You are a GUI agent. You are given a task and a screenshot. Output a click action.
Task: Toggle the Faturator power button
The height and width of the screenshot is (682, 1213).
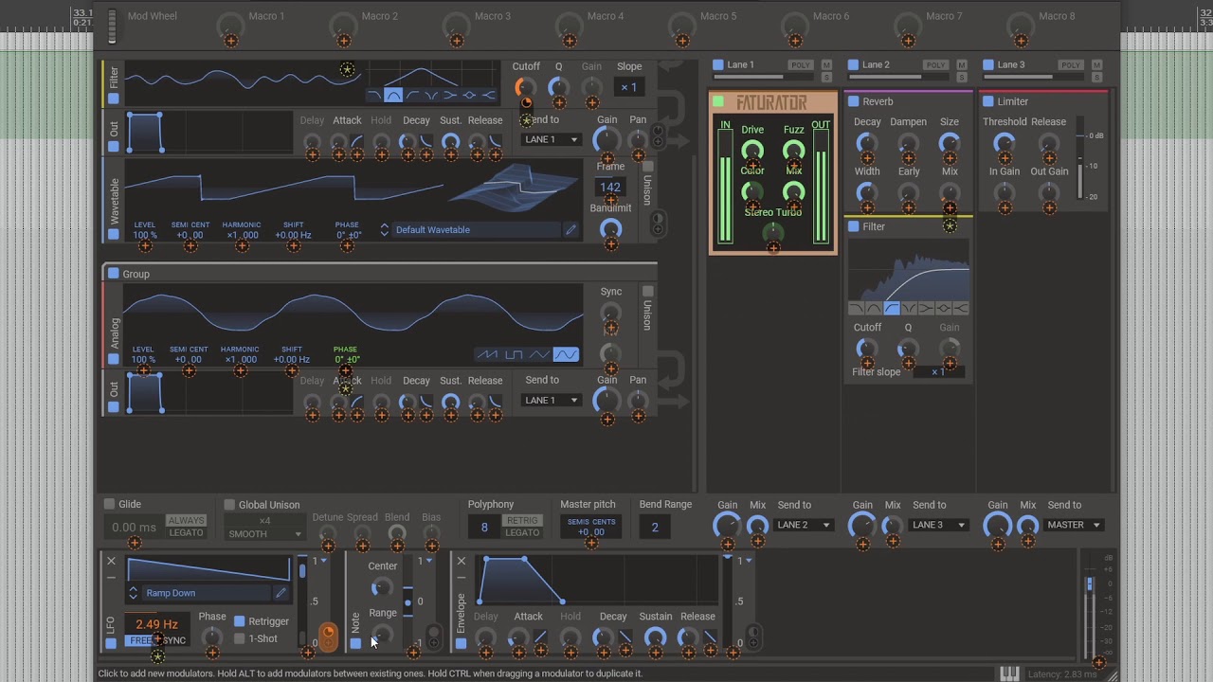[718, 101]
